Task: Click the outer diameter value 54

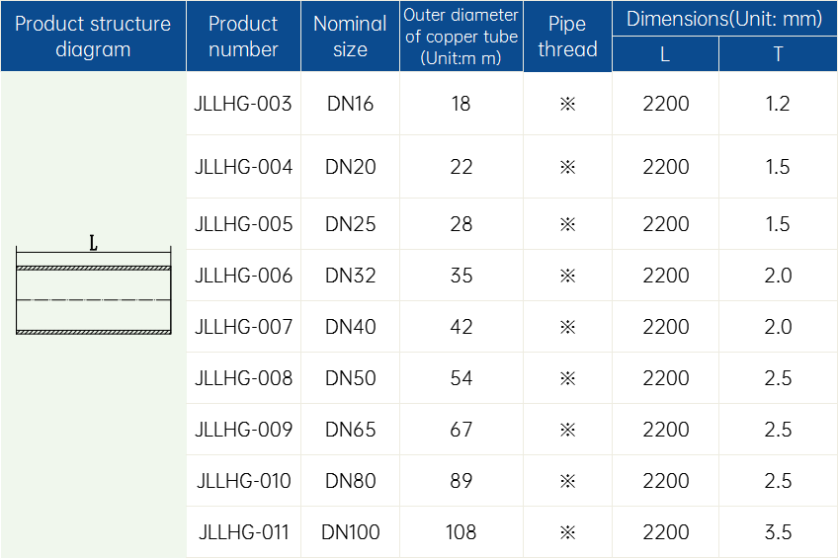Action: tap(461, 378)
